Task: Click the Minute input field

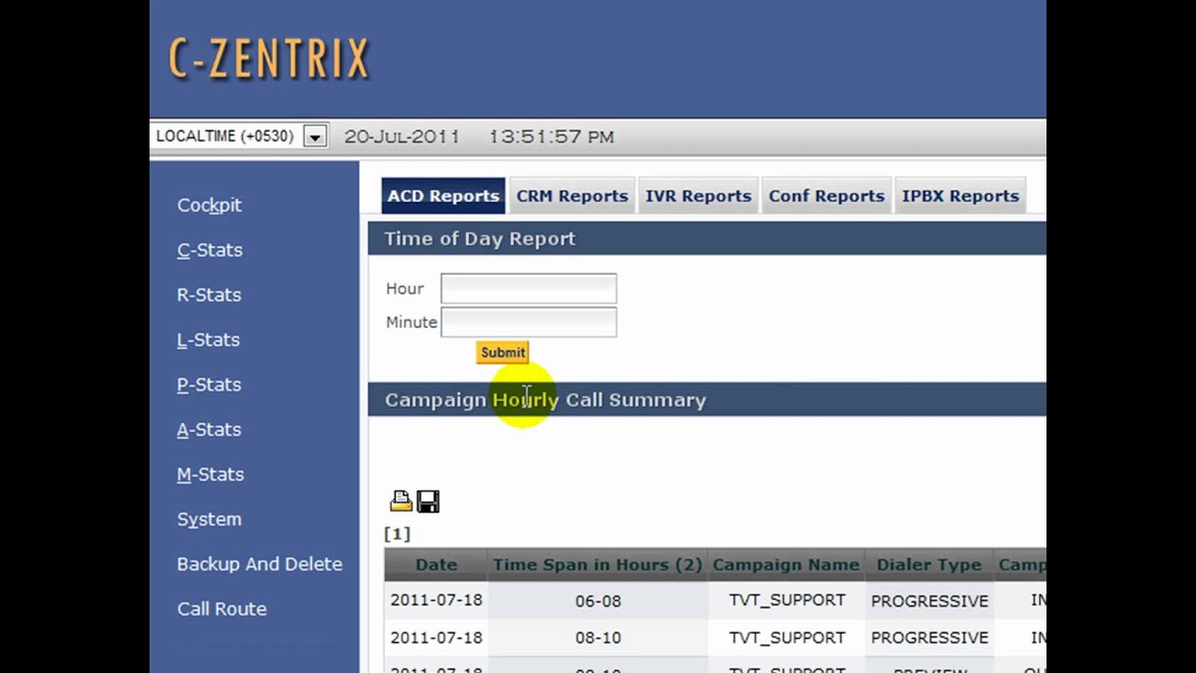Action: [529, 322]
